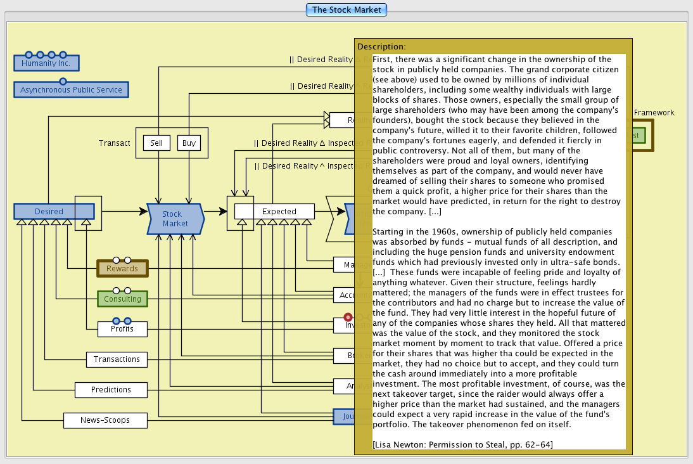The height and width of the screenshot is (464, 693).
Task: Click the left blue circle on Profits
Action: click(116, 321)
